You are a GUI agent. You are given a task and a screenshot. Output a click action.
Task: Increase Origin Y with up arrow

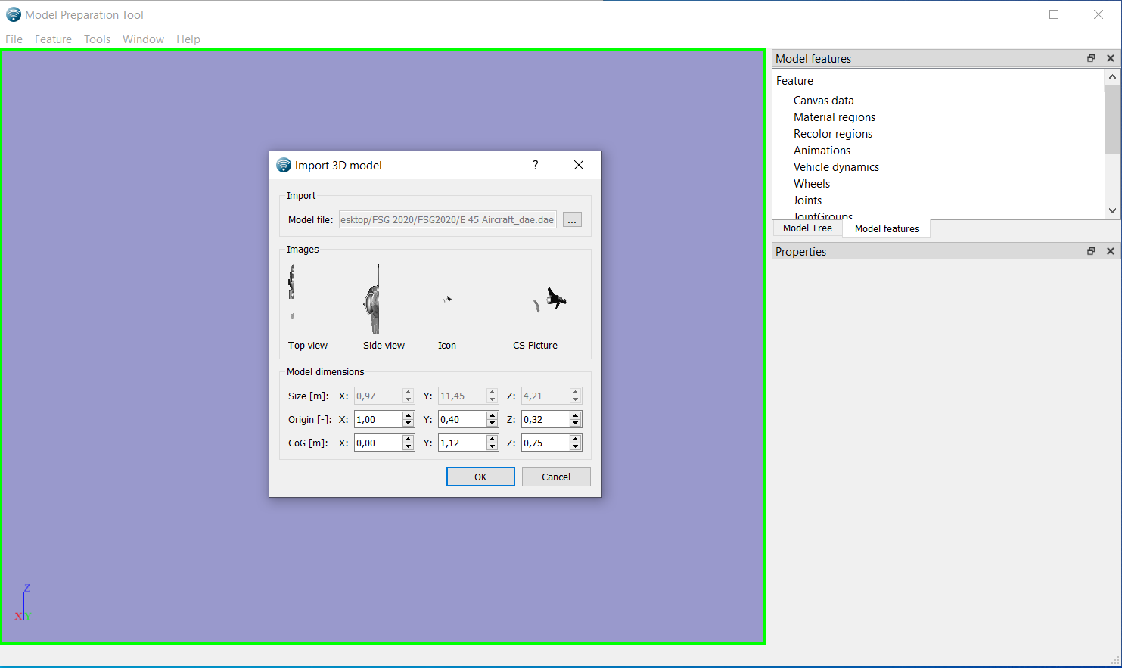tap(493, 415)
